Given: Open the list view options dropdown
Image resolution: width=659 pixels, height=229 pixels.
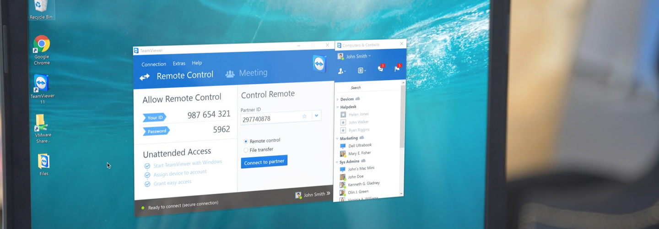Looking at the screenshot, I should coord(362,71).
